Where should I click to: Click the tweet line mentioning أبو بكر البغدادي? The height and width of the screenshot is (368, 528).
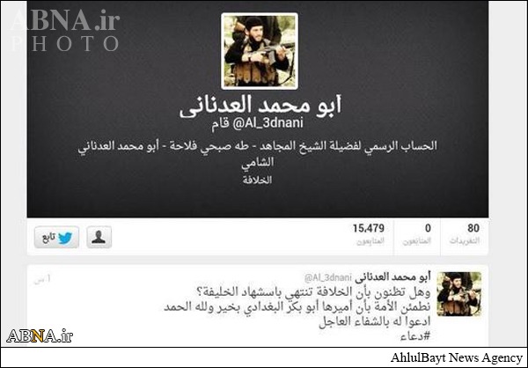point(297,307)
